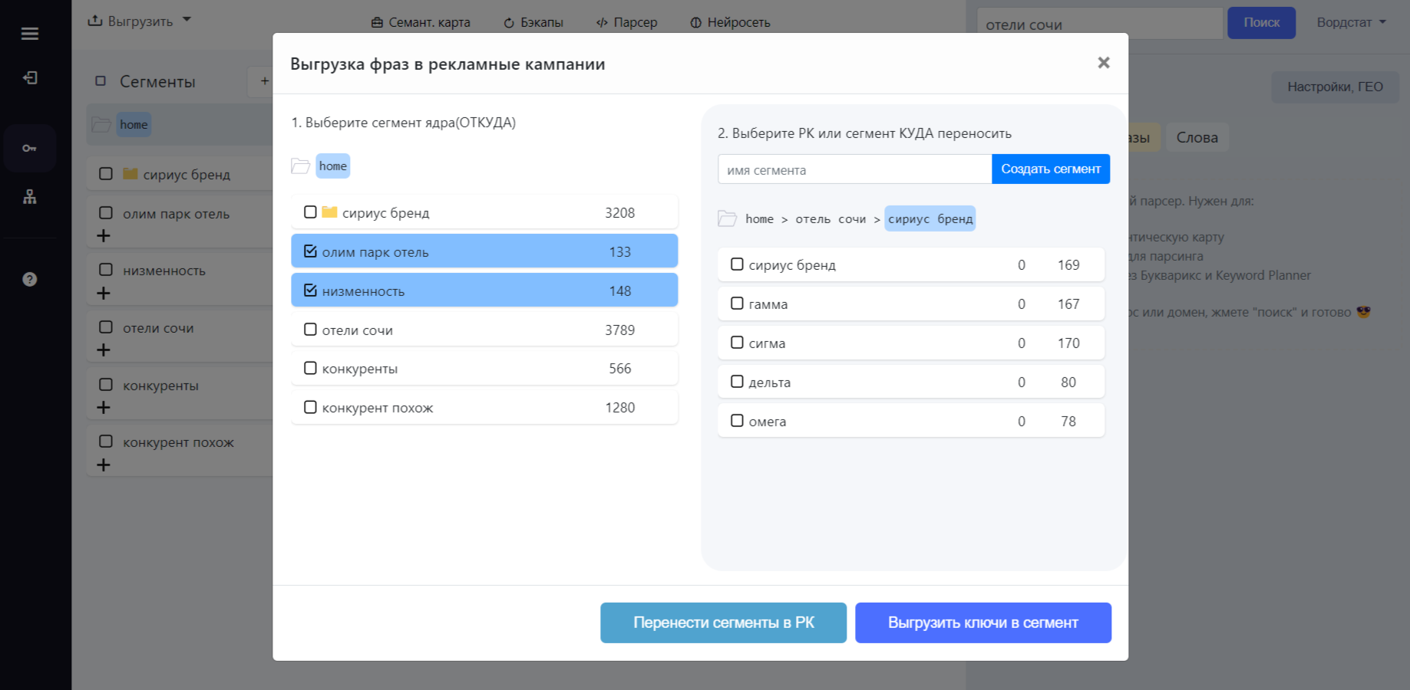Click the Поиск search button
Image resolution: width=1410 pixels, height=690 pixels.
tap(1262, 22)
